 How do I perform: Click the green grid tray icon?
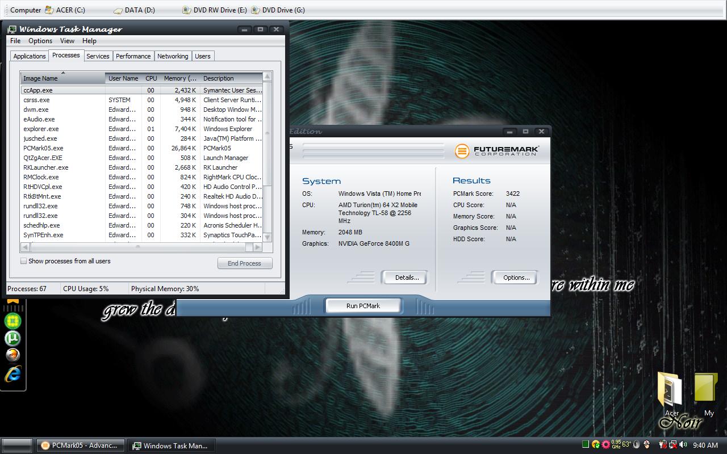pos(585,444)
